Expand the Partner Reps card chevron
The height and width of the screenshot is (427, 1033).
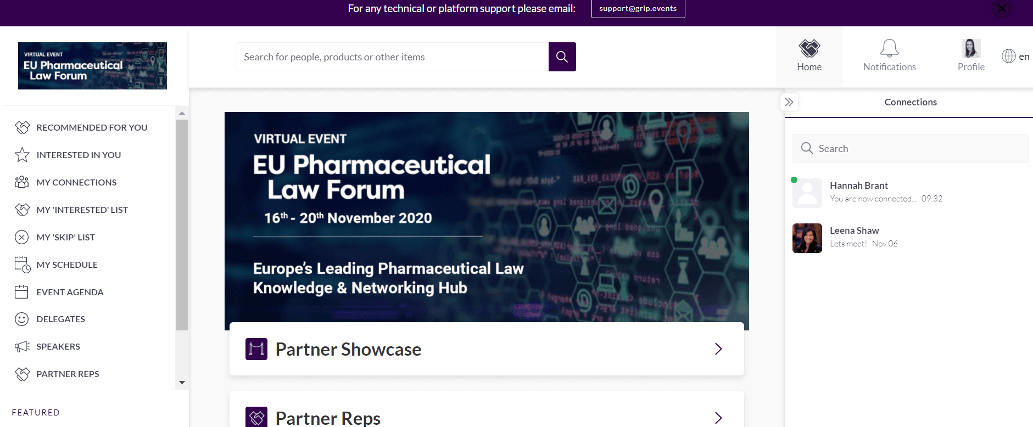click(718, 418)
